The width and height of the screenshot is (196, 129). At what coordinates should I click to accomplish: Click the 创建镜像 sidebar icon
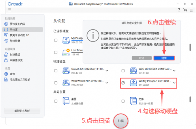6,55
